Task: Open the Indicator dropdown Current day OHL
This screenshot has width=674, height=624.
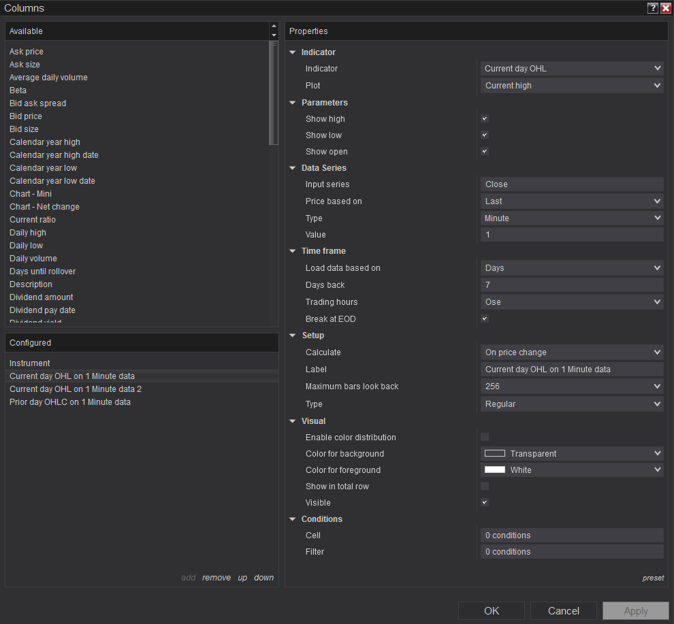Action: (572, 68)
